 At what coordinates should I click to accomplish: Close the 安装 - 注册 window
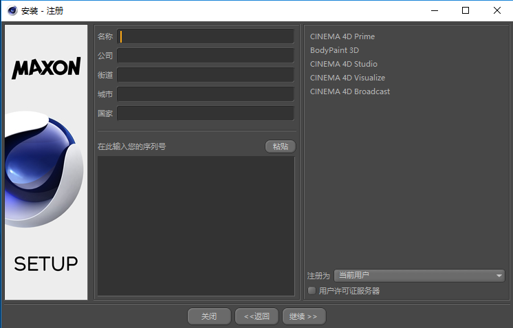coord(497,10)
